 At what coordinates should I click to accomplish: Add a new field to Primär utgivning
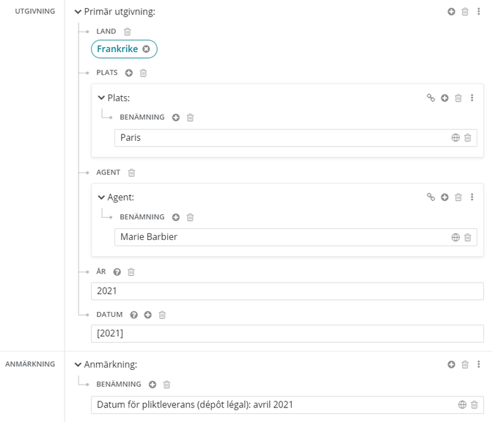tap(452, 12)
